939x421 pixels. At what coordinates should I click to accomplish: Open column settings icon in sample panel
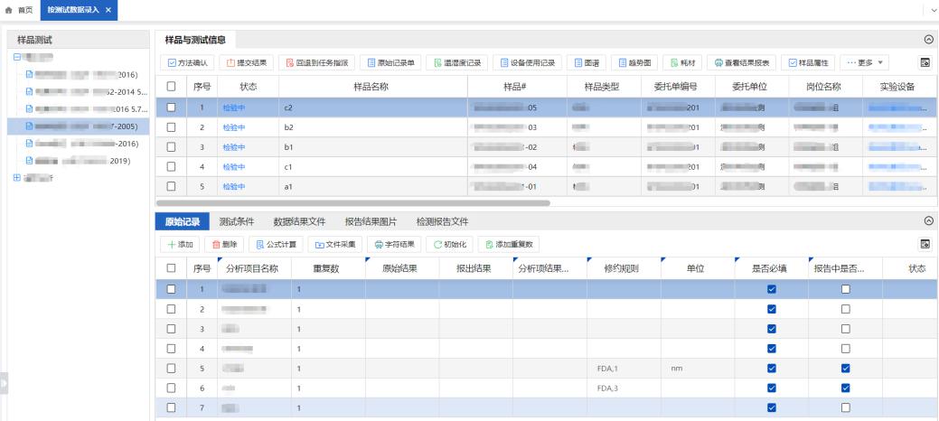(925, 62)
